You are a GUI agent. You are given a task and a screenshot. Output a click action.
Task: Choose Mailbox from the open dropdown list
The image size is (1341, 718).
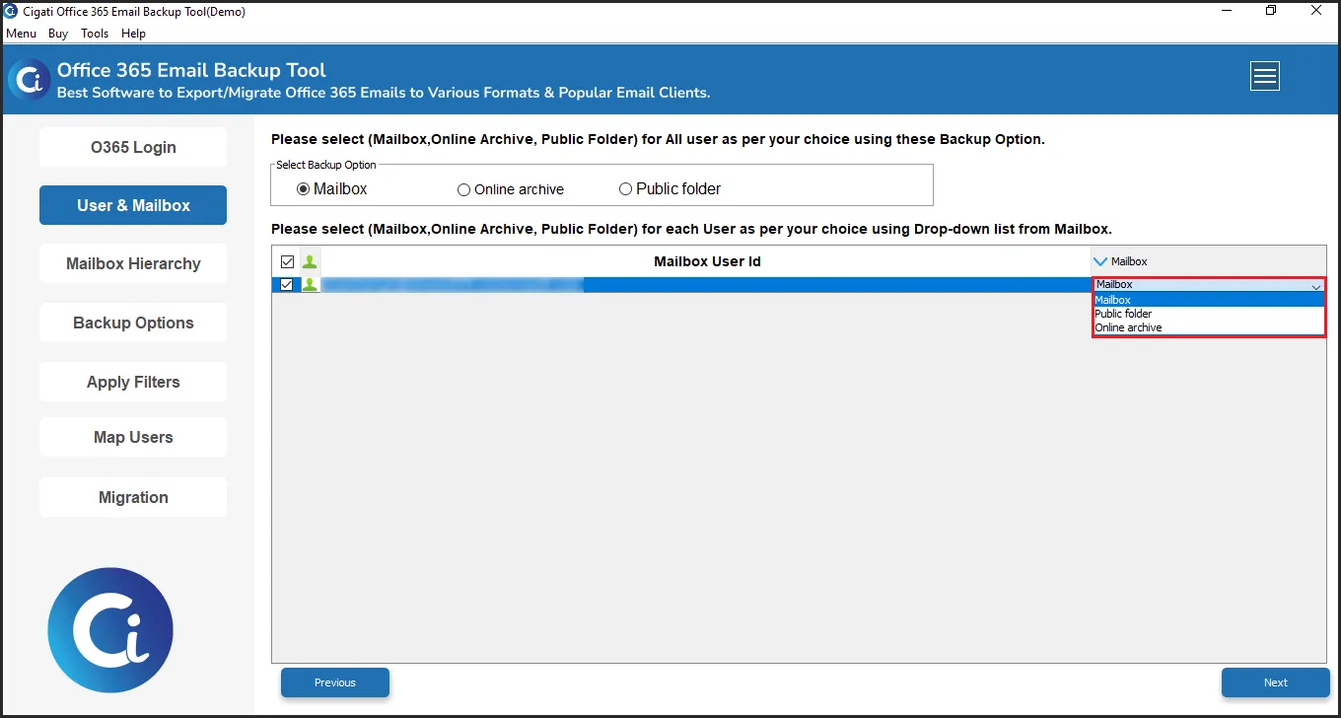[x=1209, y=300]
